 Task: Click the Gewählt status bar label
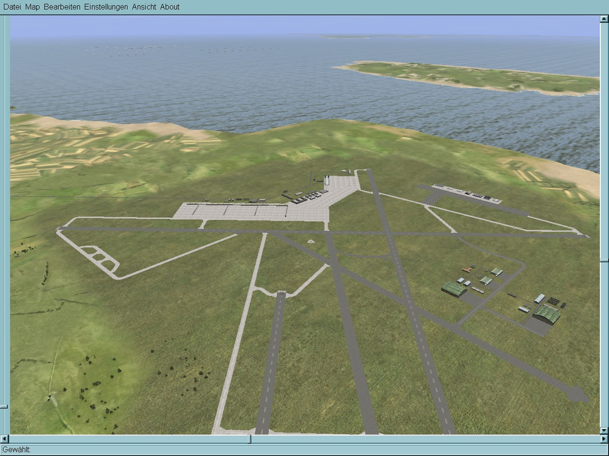click(17, 450)
